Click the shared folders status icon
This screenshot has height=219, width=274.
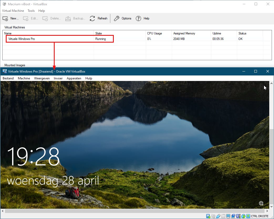[223, 216]
